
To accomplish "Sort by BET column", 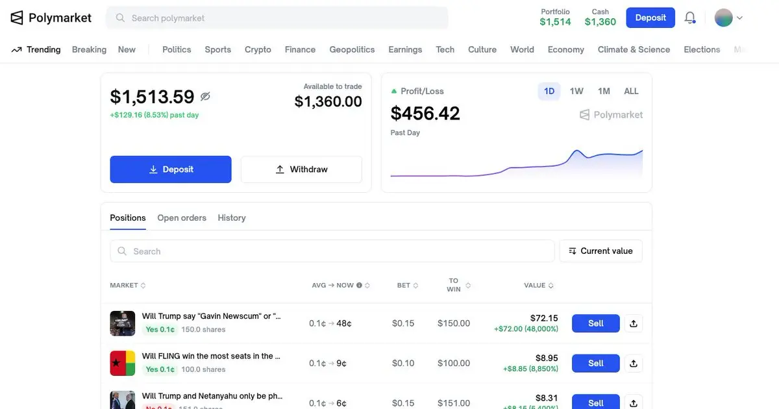I will (408, 285).
